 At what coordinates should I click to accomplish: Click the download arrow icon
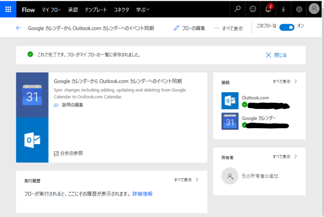click(x=283, y=9)
